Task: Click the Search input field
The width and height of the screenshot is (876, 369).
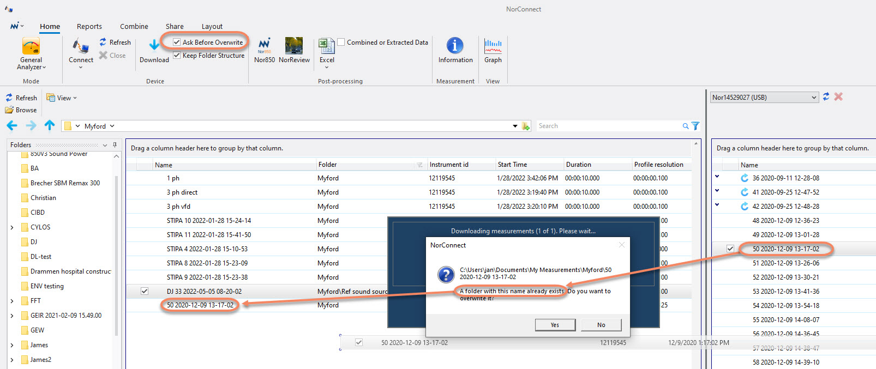Action: 608,126
